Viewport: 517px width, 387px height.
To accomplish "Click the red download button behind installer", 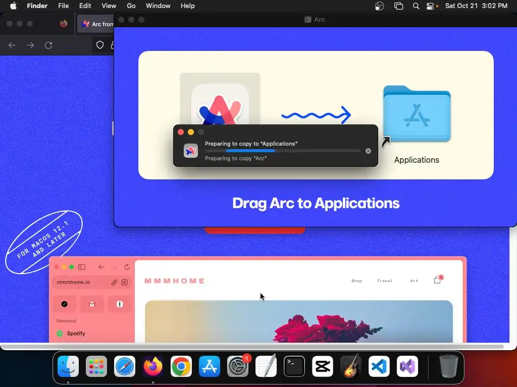I will (x=254, y=230).
